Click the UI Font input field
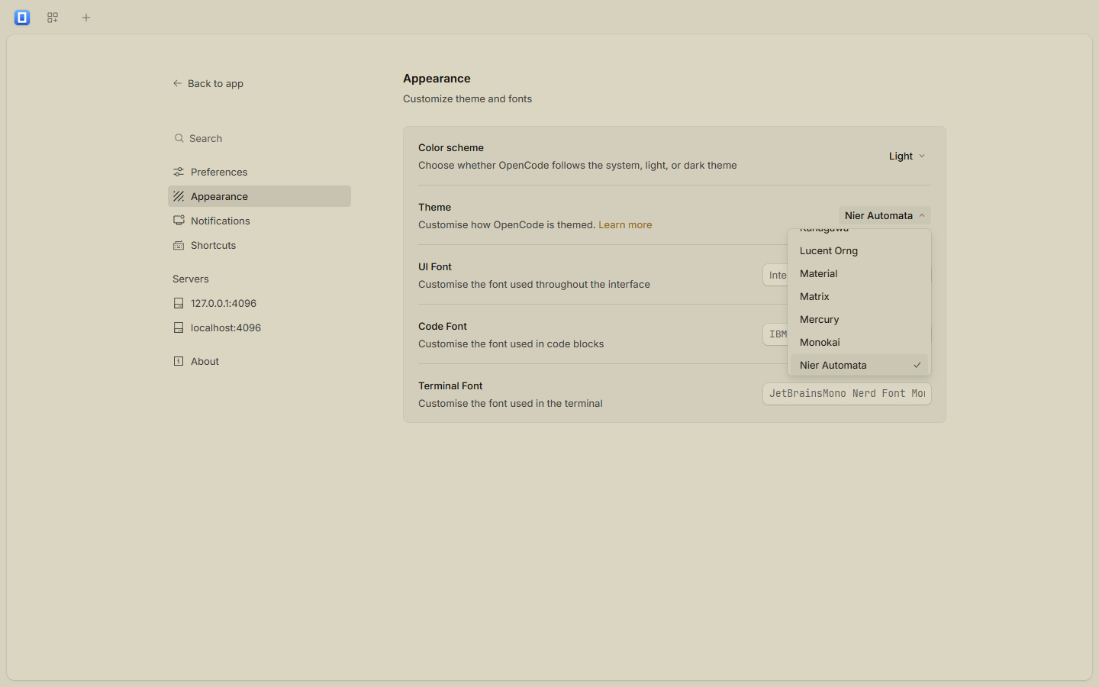This screenshot has height=687, width=1099. point(775,275)
